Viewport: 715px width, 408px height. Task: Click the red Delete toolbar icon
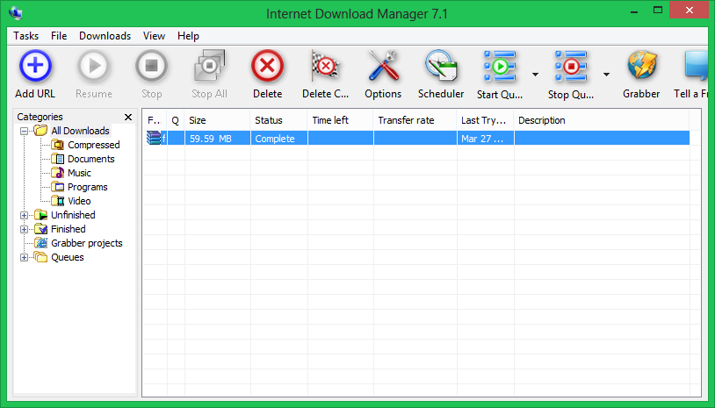[x=268, y=66]
